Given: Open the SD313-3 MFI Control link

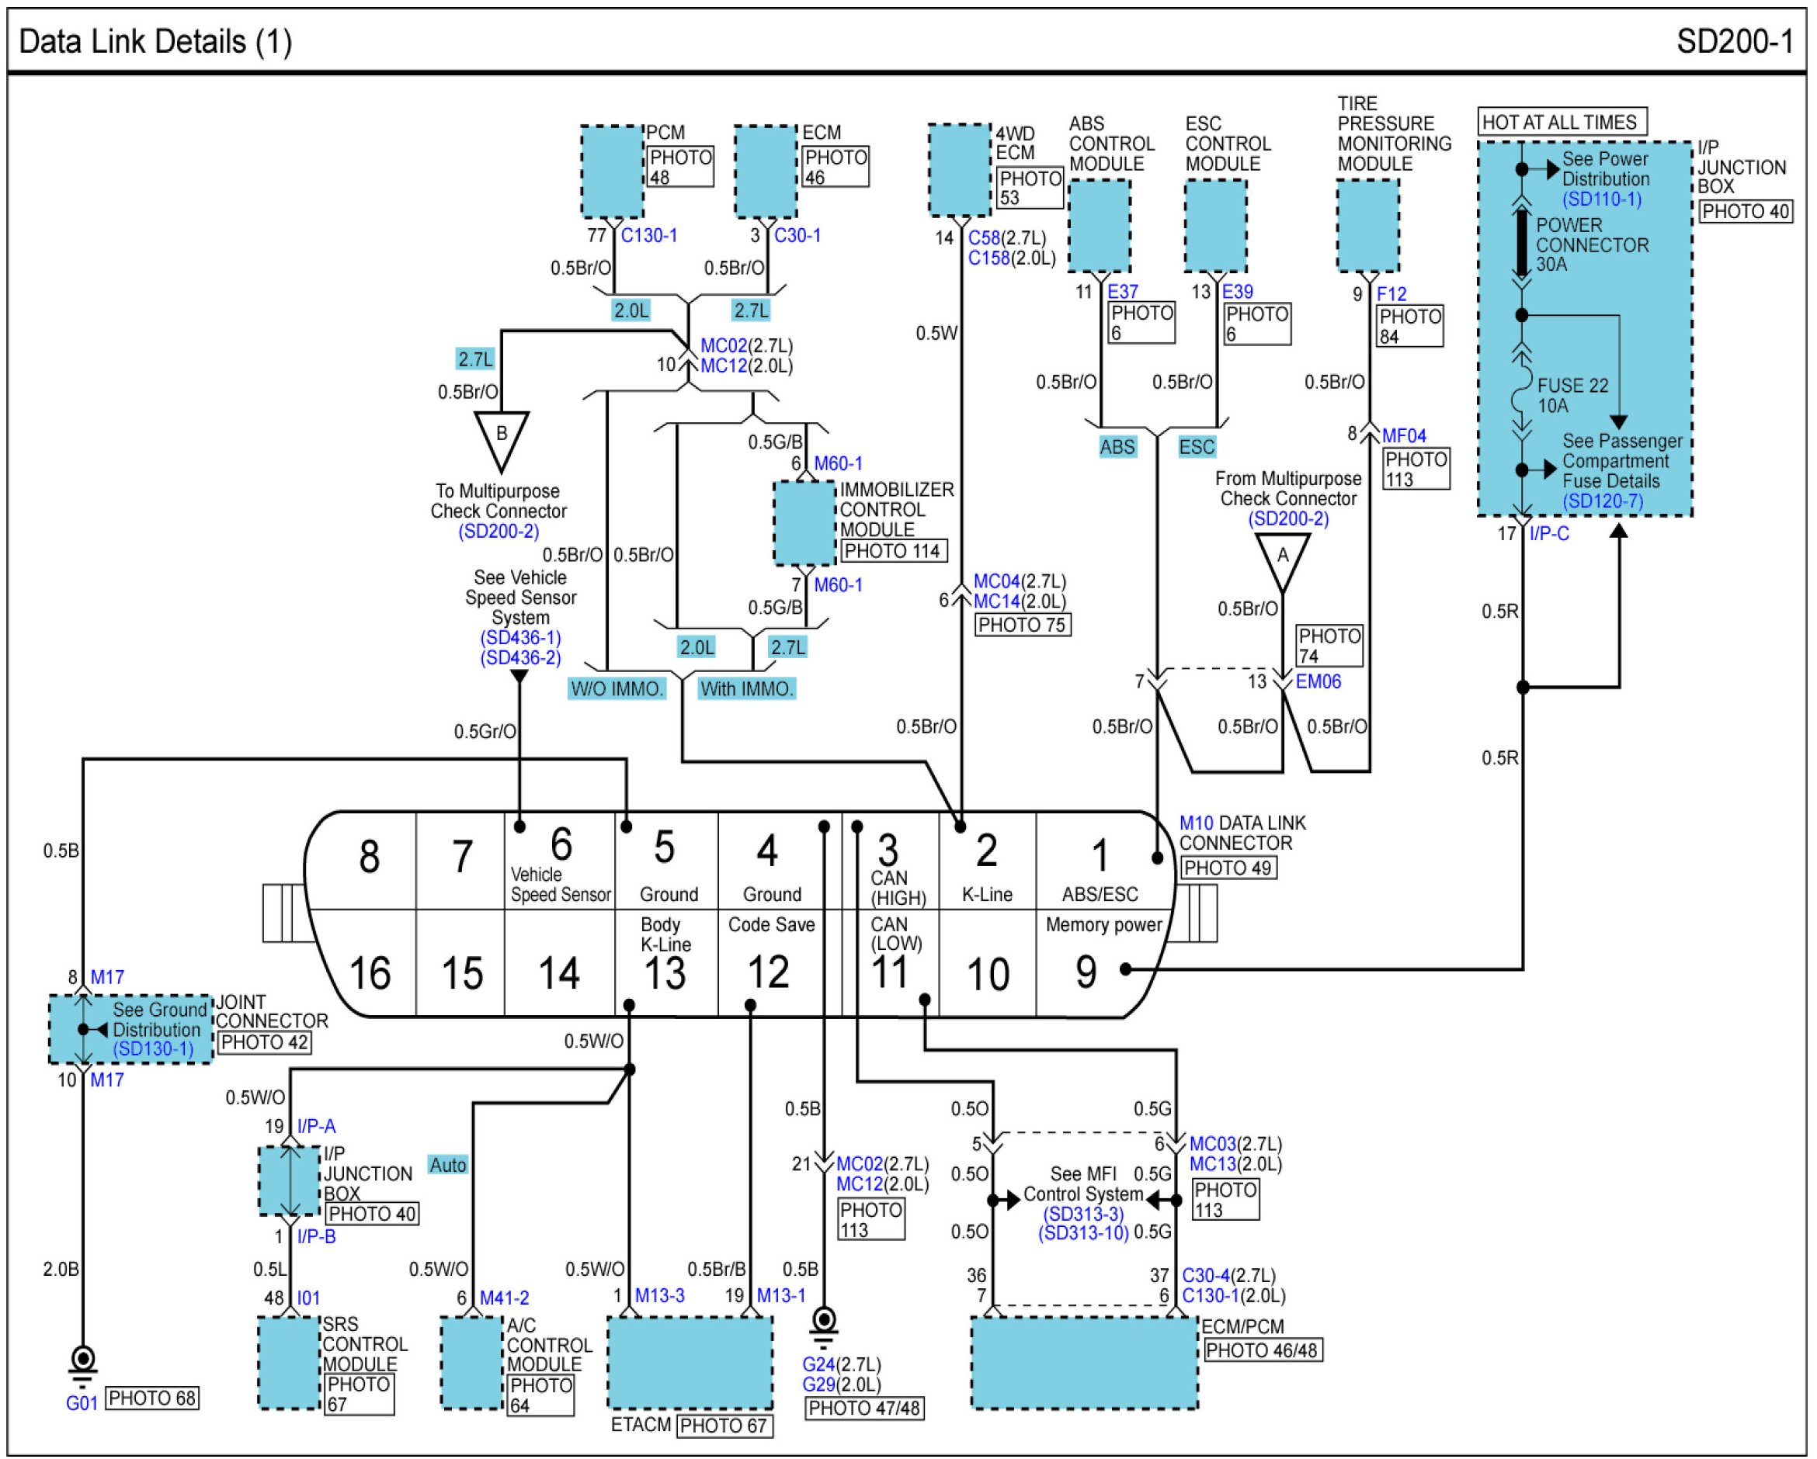Looking at the screenshot, I should click(1083, 1214).
